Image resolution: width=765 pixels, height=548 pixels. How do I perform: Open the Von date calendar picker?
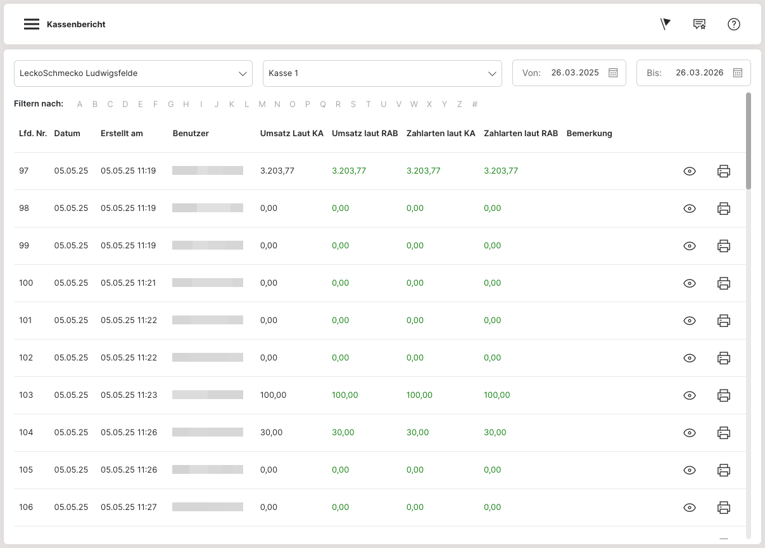pos(612,73)
